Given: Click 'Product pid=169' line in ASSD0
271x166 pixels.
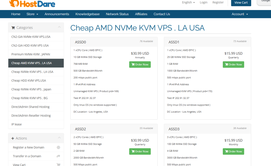Looking at the screenshot, I should point(96,91).
